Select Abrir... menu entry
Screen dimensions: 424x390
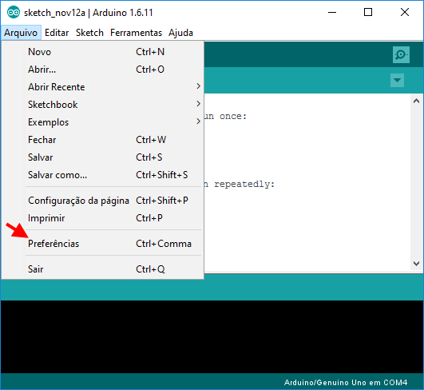point(102,70)
